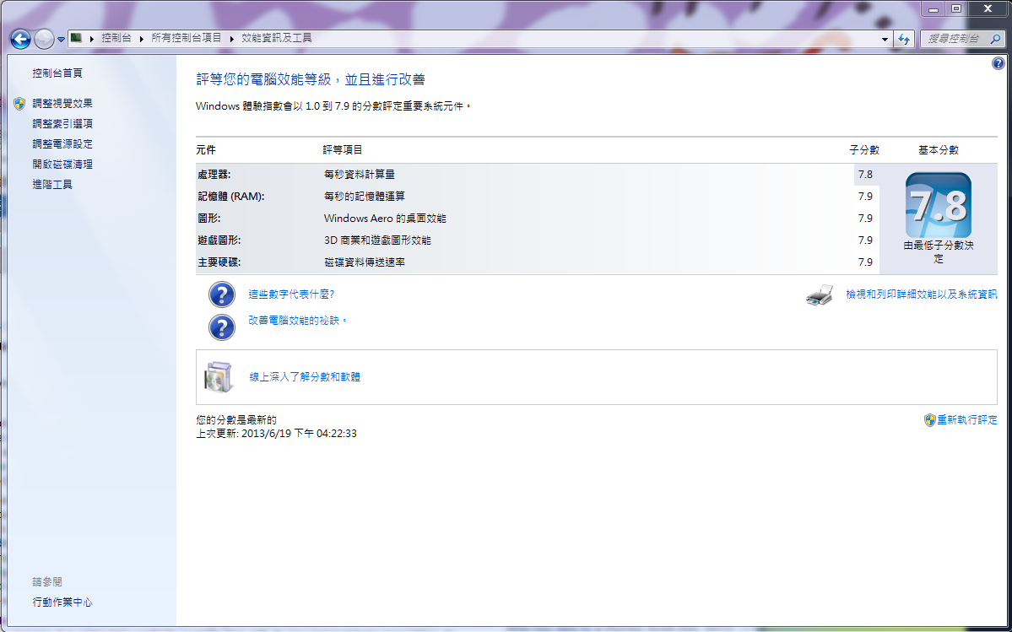1012x632 pixels.
Task: Click the greyed Forward navigation arrow
Action: coord(44,39)
